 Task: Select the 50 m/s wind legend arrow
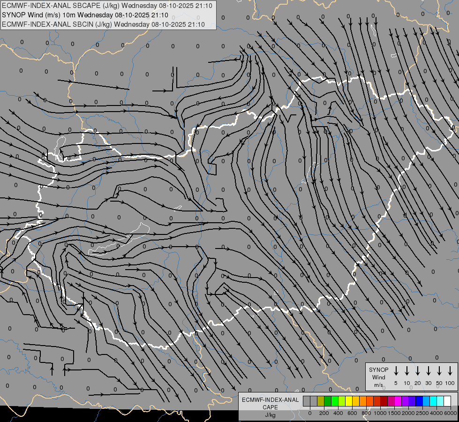click(x=439, y=371)
